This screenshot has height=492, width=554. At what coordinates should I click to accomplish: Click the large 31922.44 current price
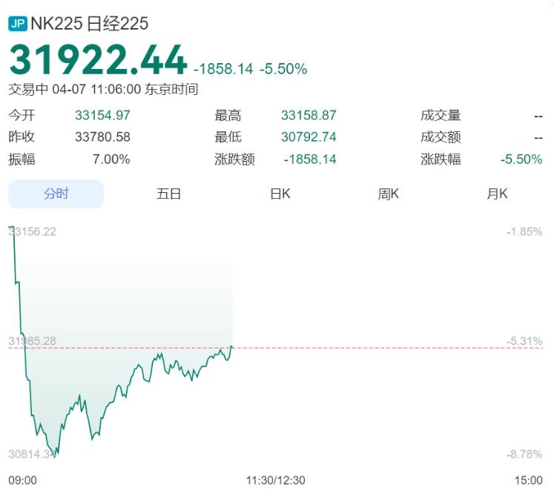98,60
